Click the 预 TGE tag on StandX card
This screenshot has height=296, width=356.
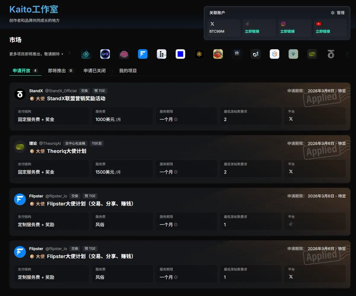pyautogui.click(x=100, y=91)
